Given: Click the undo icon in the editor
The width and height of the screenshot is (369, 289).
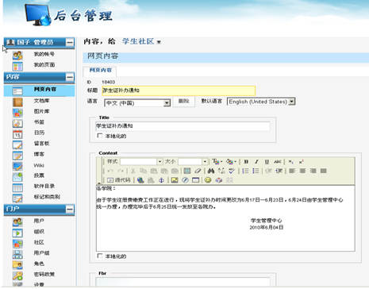Looking at the screenshot, I should pos(110,171).
